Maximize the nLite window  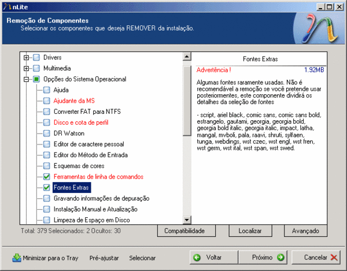329,7
